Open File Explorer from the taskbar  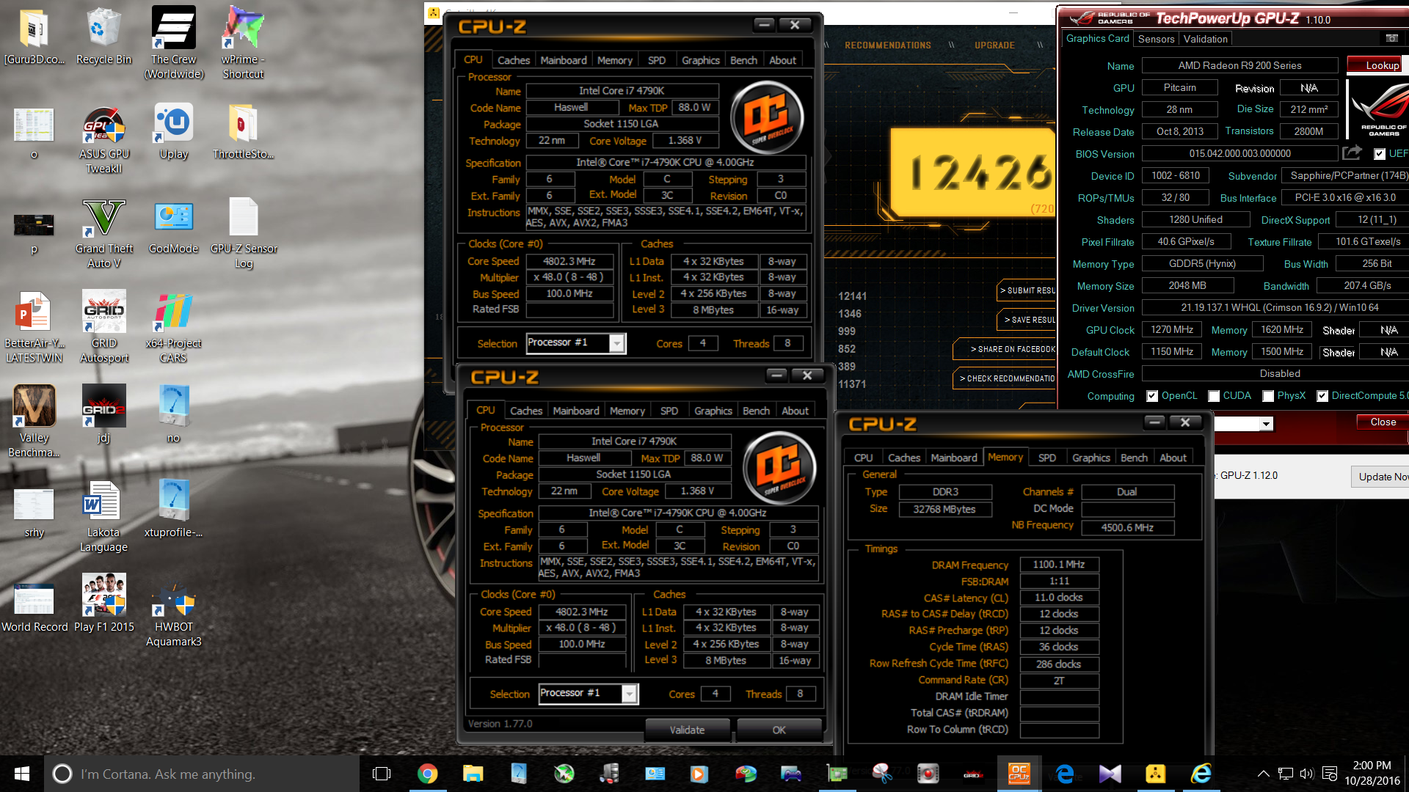[473, 774]
